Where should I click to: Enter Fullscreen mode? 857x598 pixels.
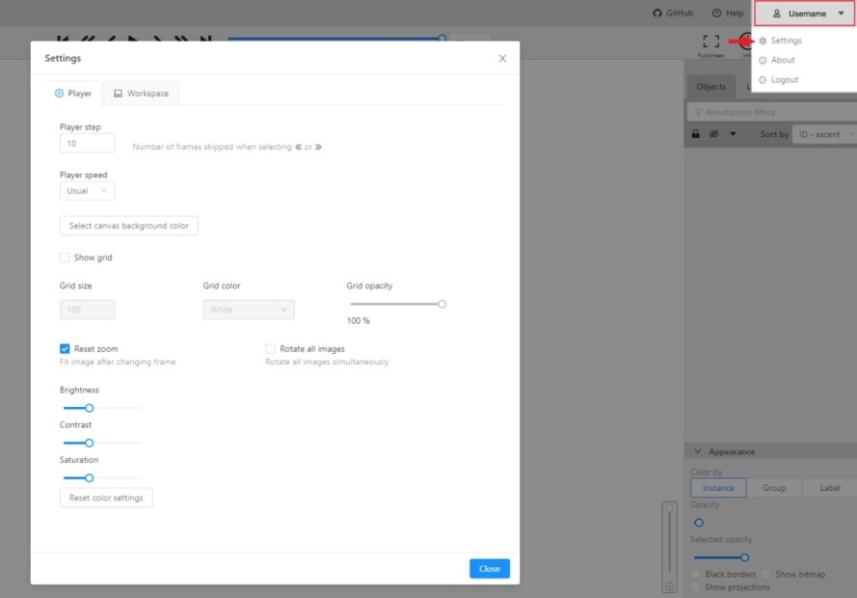pos(710,42)
